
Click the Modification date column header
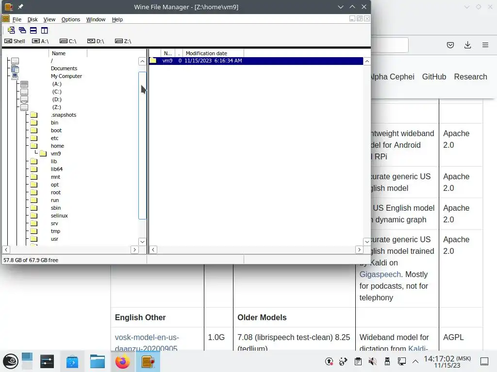213,53
